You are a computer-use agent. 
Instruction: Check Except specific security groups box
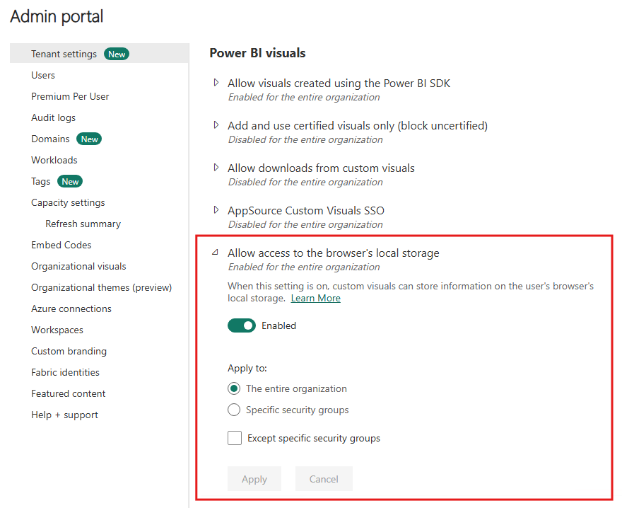(x=235, y=438)
